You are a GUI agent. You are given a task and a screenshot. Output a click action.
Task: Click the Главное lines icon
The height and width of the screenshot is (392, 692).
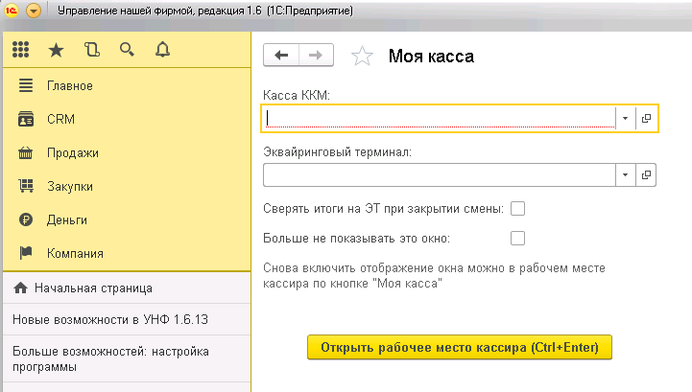click(x=26, y=85)
